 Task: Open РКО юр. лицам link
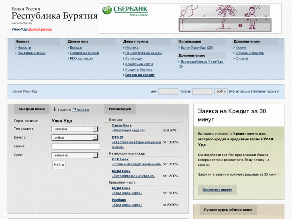pyautogui.click(x=82, y=59)
